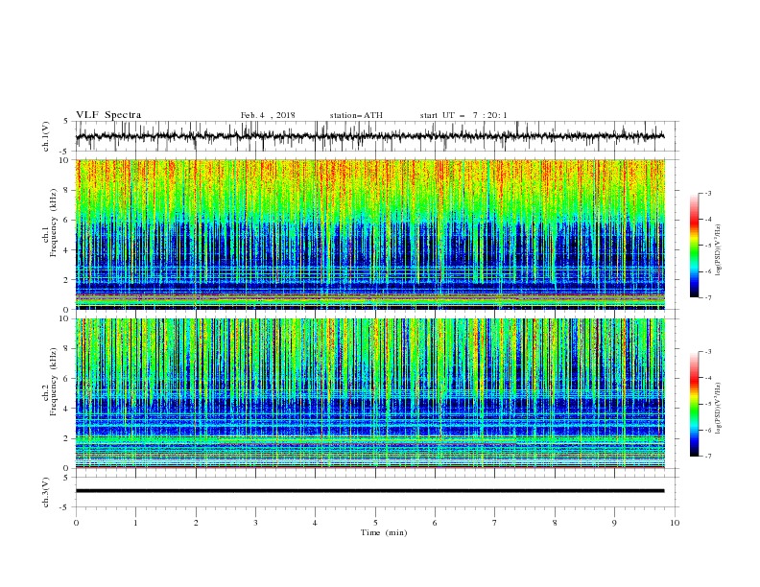The width and height of the screenshot is (760, 587).
Task: Click the '-3' tick on ch.1 colorbar
Action: pos(707,193)
